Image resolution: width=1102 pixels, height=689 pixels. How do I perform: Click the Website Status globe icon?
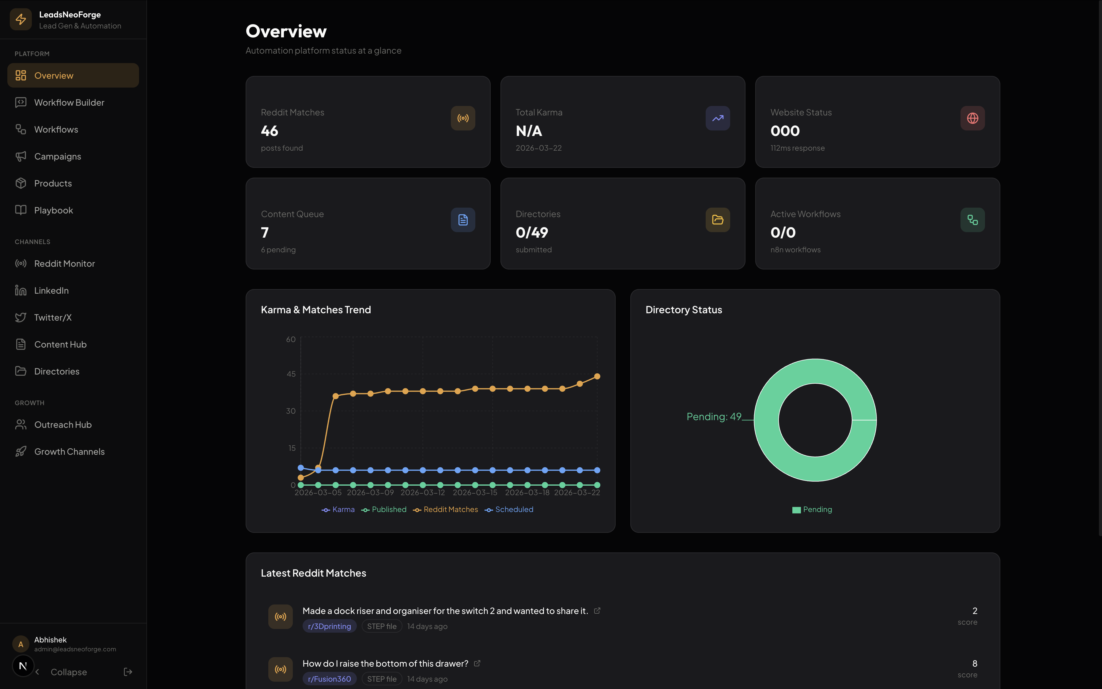click(972, 118)
